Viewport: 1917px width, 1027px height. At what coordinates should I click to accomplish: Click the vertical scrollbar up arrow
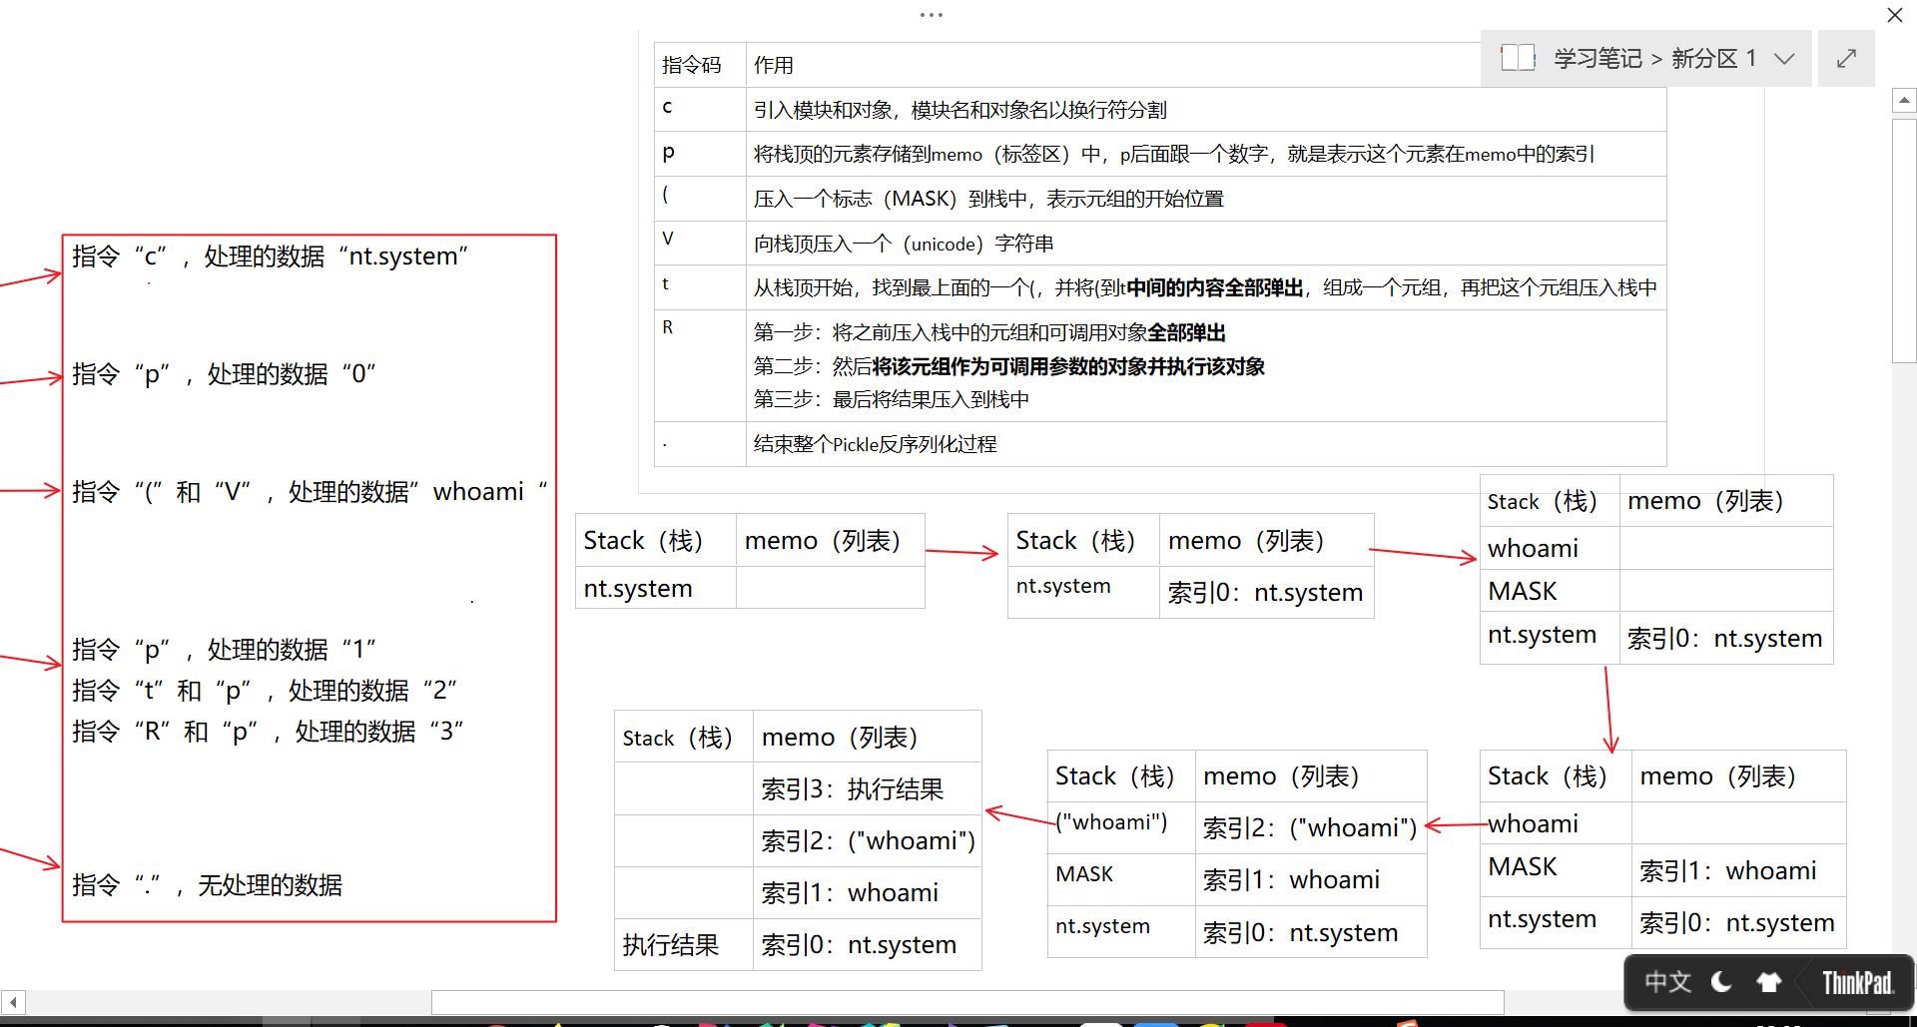[x=1904, y=100]
